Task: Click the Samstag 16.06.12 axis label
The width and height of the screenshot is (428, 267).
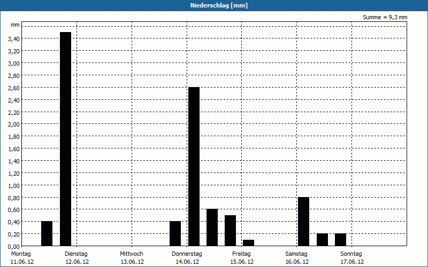Action: click(x=297, y=258)
